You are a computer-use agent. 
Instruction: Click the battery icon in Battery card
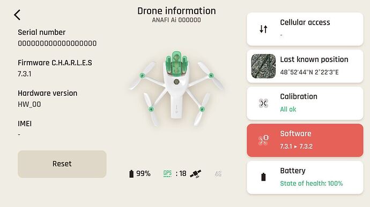tap(263, 177)
